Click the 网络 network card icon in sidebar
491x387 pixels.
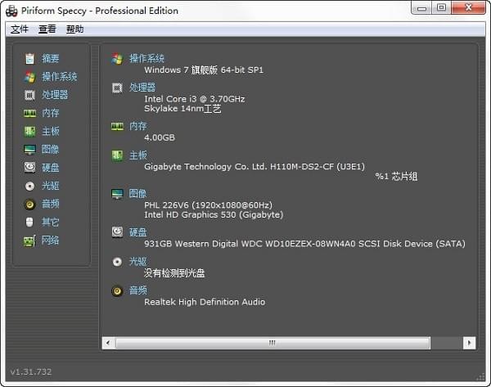point(29,241)
